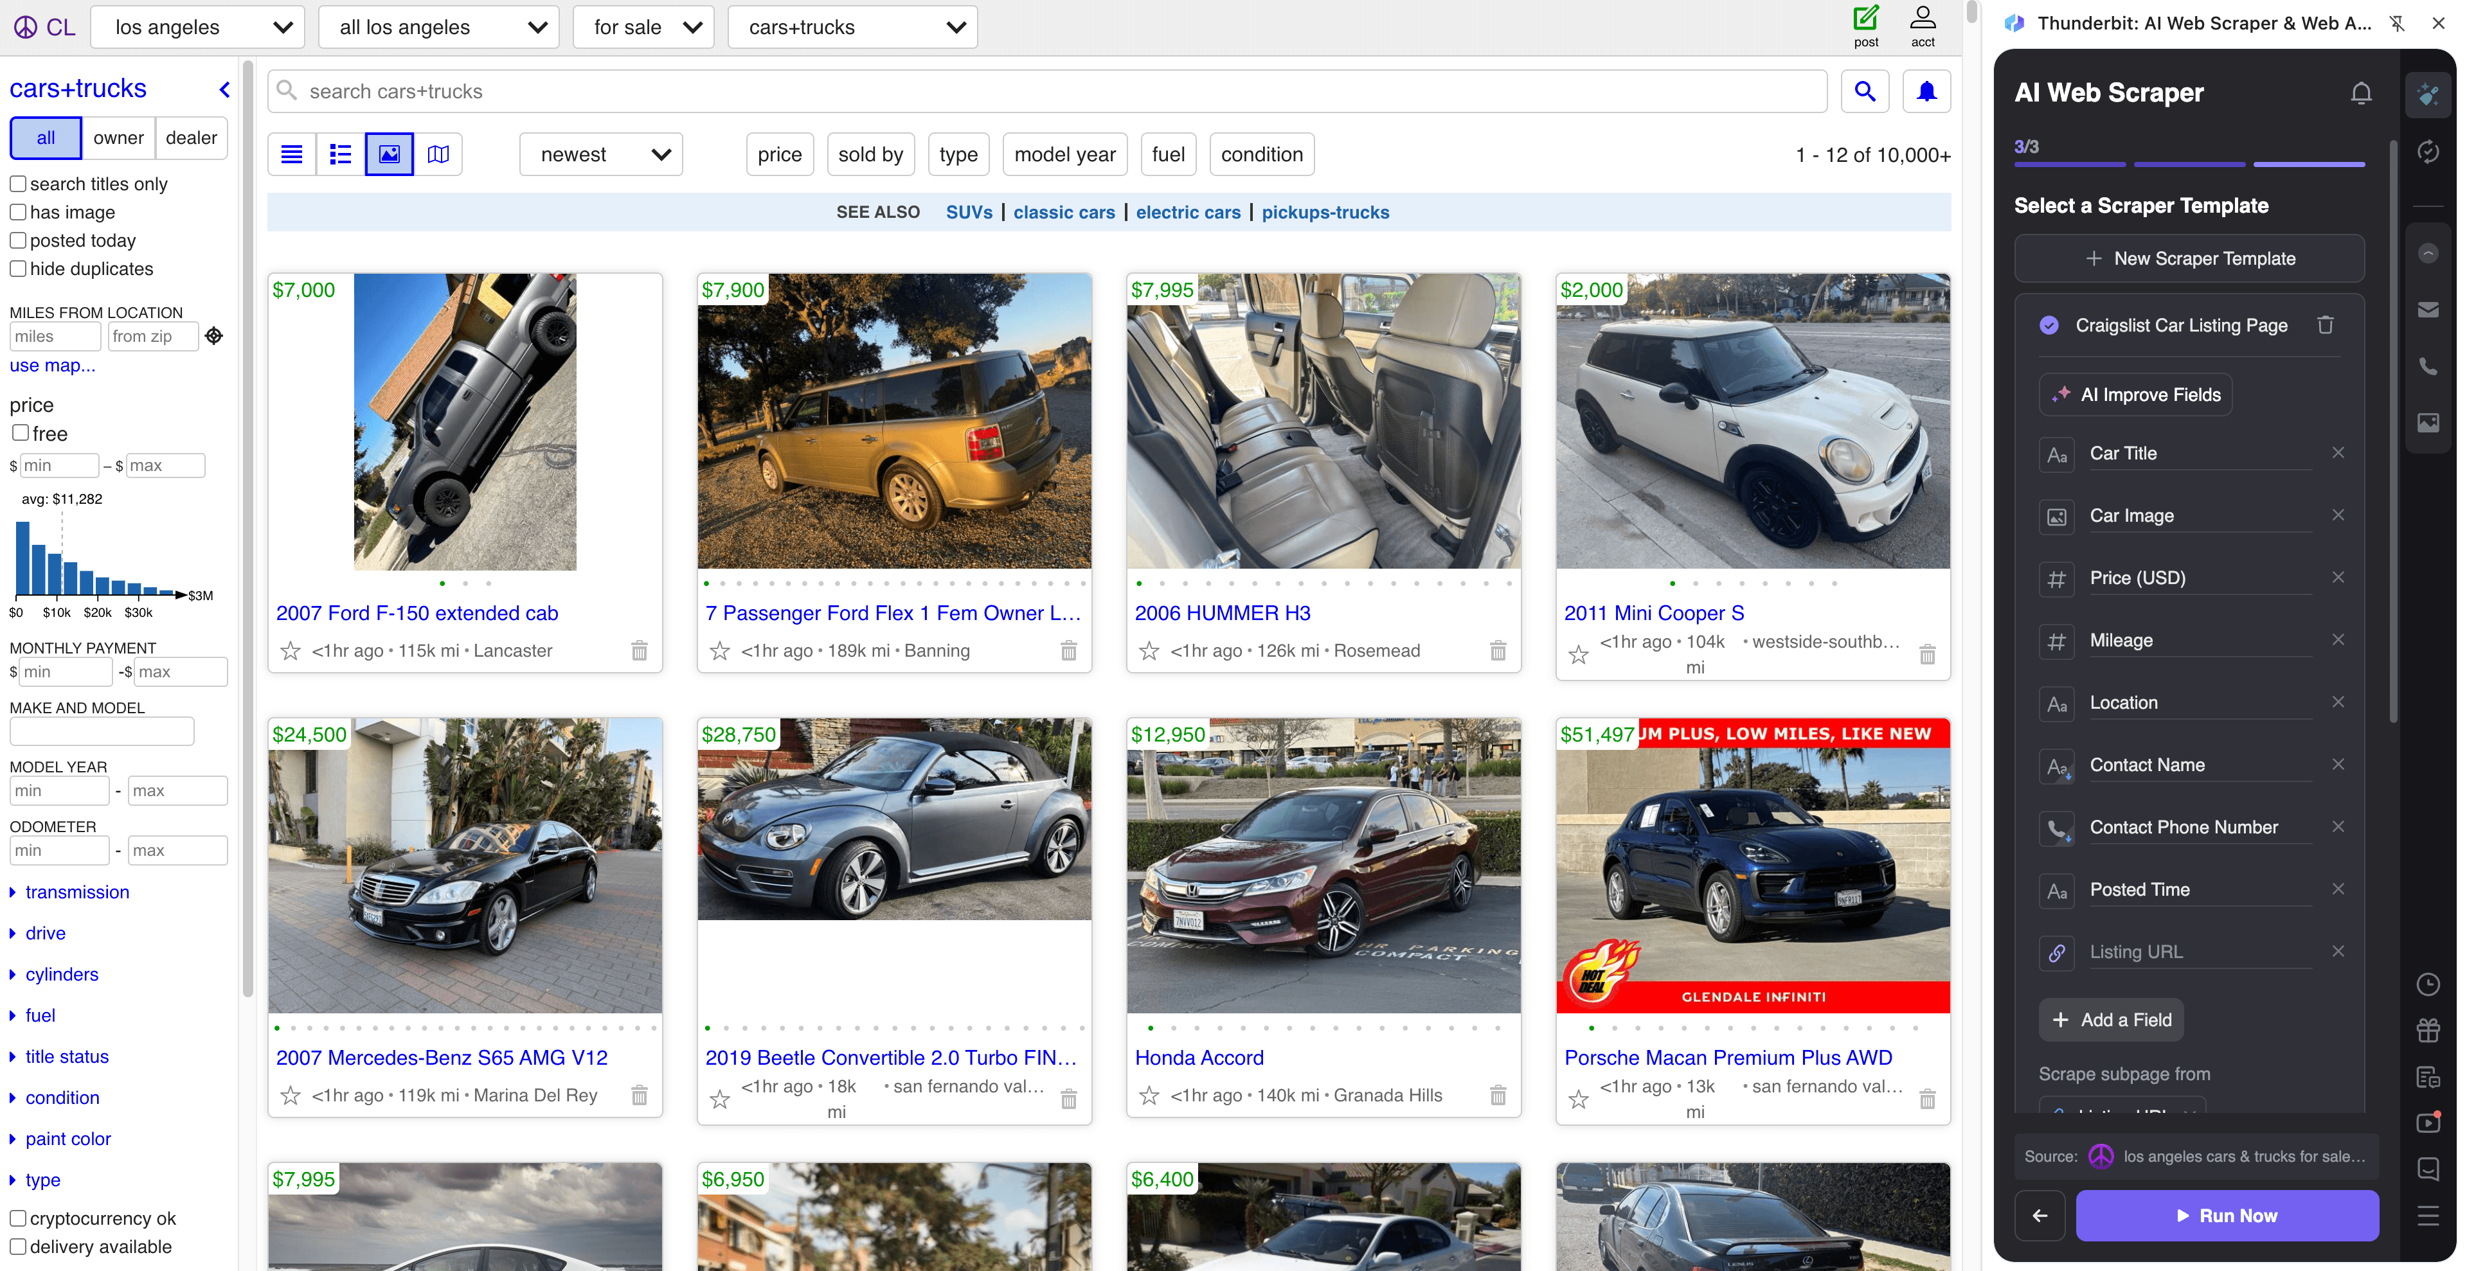Open the newest sort dropdown
Viewport: 2467px width, 1271px height.
(x=600, y=153)
